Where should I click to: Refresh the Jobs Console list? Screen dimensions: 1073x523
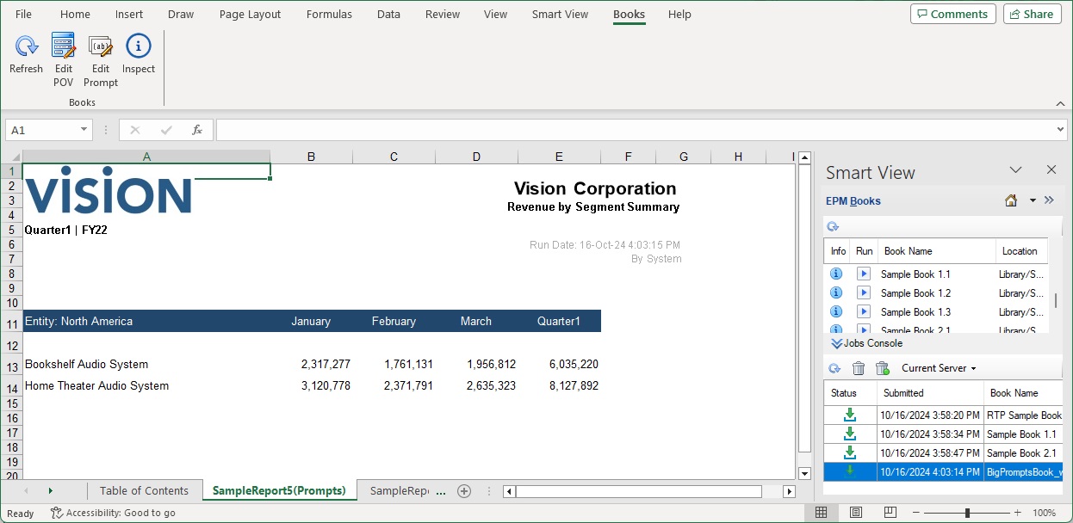pyautogui.click(x=834, y=367)
